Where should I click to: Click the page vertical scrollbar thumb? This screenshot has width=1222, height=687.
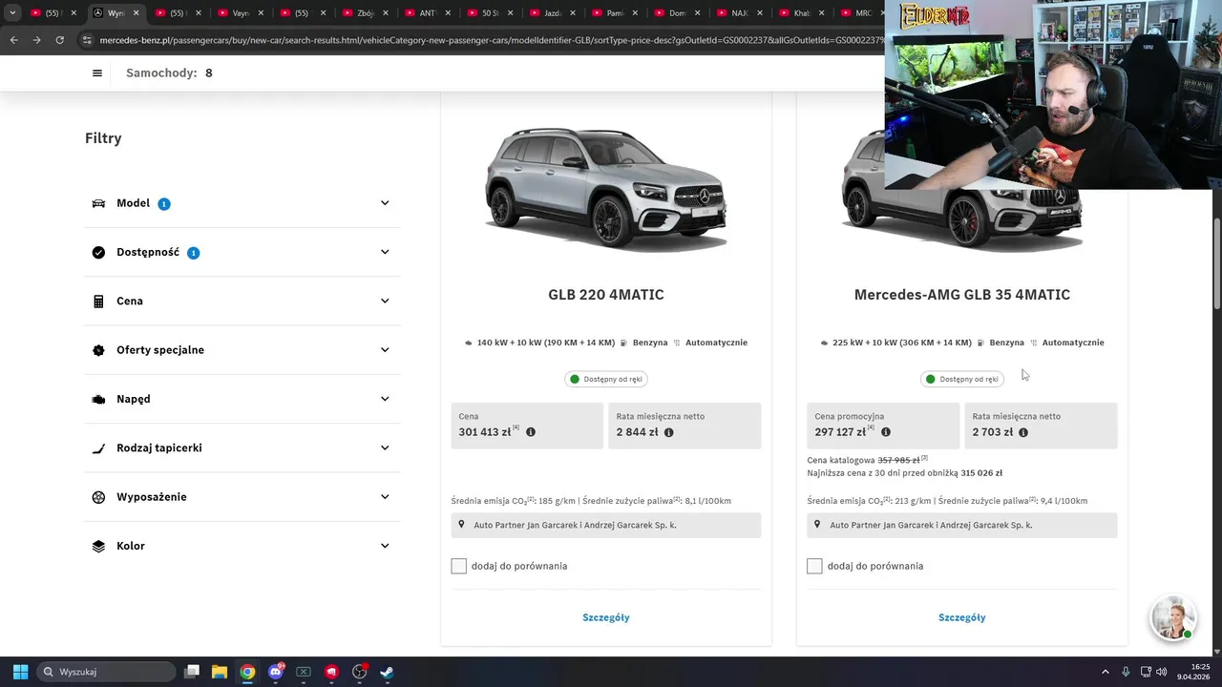pyautogui.click(x=1217, y=263)
